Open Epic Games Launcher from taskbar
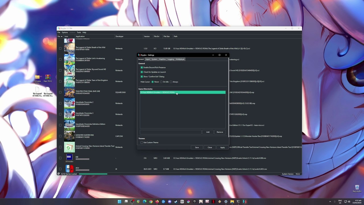This screenshot has height=205, width=364. point(195,202)
